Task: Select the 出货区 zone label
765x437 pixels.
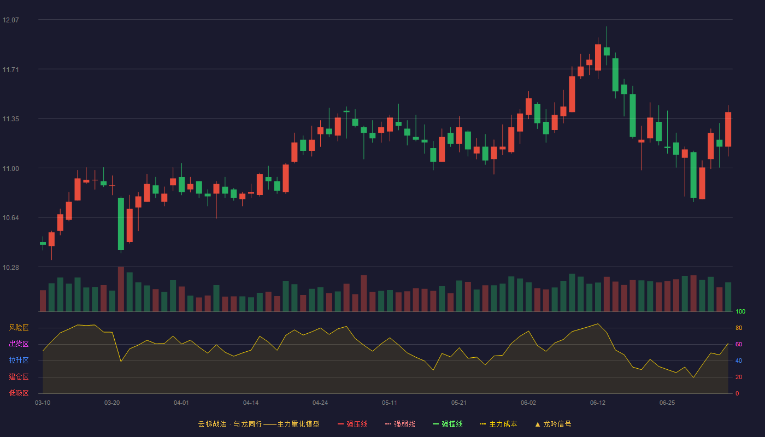Action: (x=19, y=344)
